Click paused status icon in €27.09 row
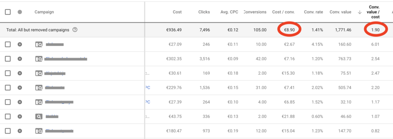 coord(20,44)
